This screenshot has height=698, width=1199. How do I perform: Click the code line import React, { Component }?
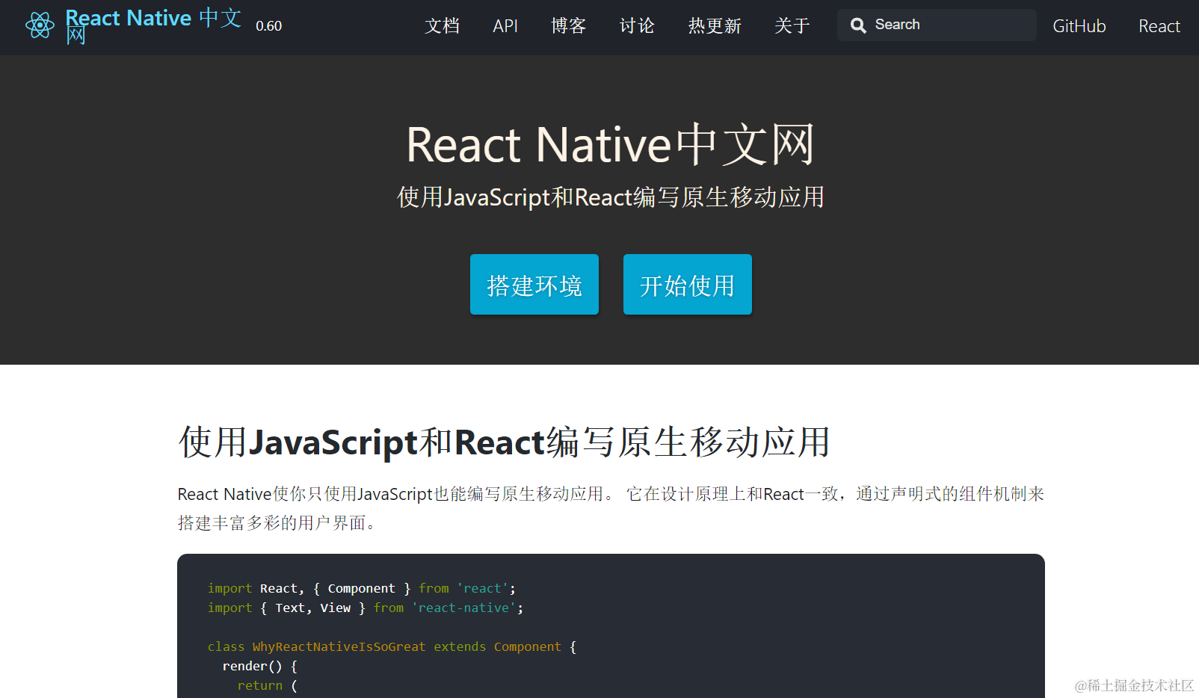click(362, 589)
